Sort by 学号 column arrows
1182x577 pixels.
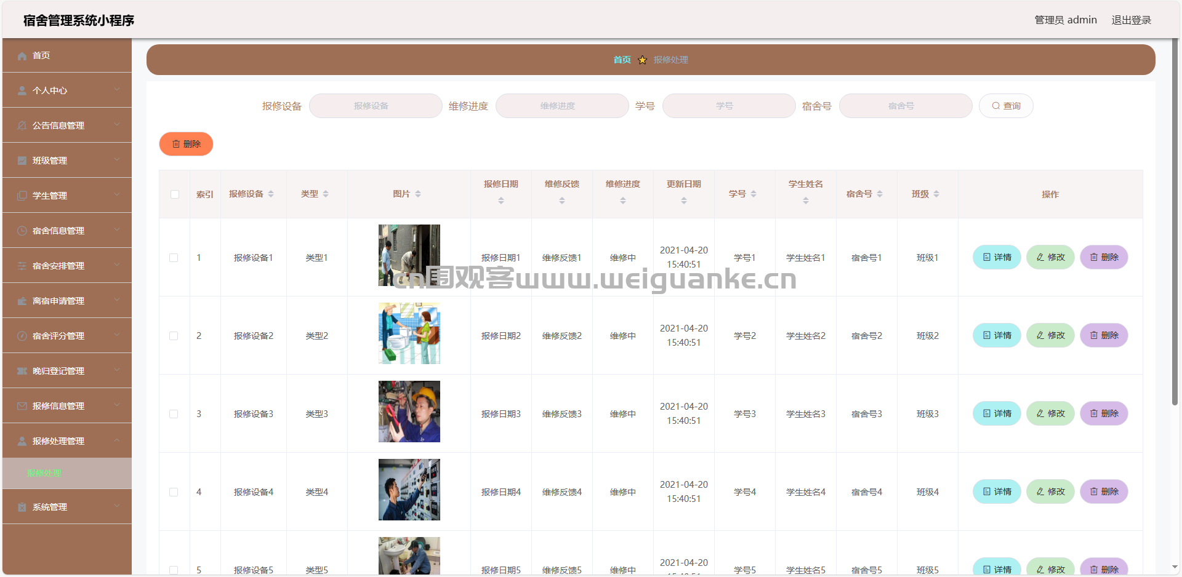pos(754,194)
